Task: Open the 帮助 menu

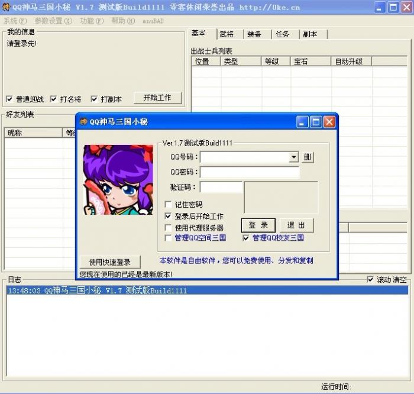Action: coord(123,21)
